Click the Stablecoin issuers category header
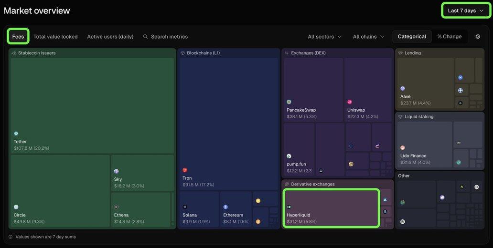 33,53
